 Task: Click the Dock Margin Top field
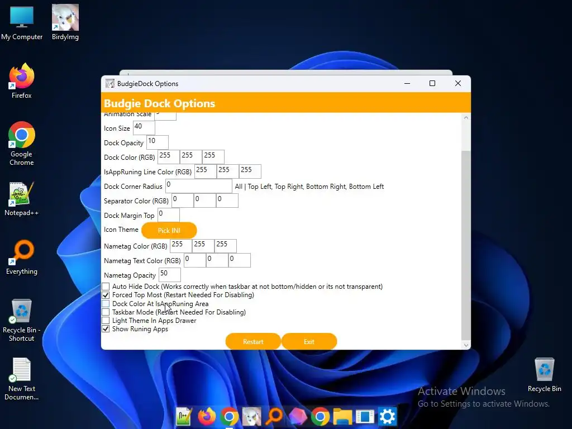click(168, 215)
